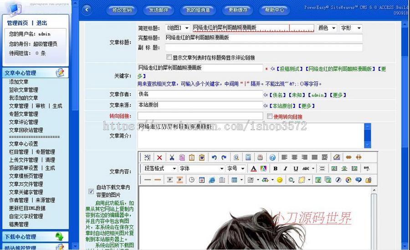Center align text in editor
The image size is (410, 250).
click(x=294, y=158)
